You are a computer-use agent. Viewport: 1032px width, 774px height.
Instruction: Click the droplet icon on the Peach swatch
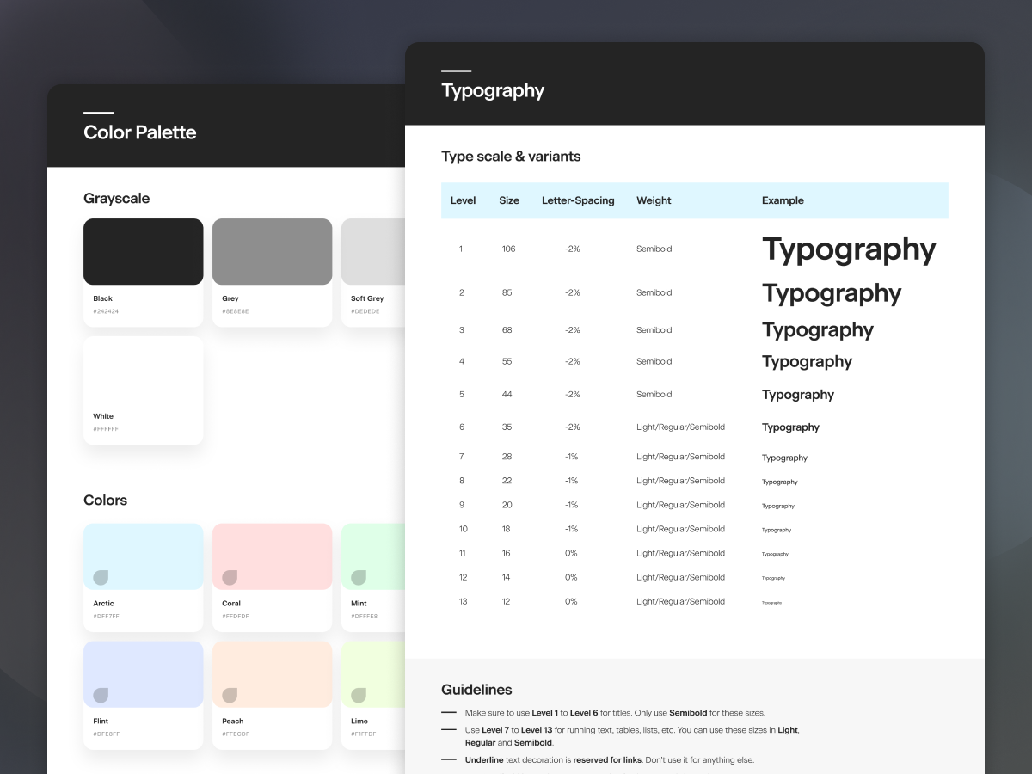pyautogui.click(x=230, y=695)
